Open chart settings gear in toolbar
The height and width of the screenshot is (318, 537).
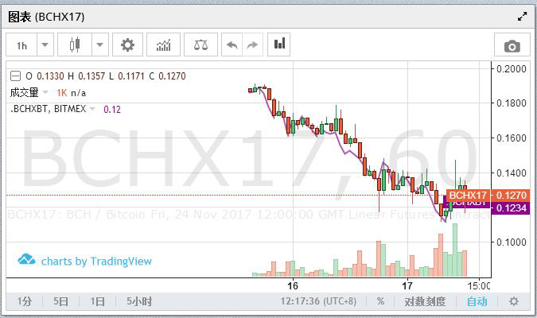click(127, 45)
